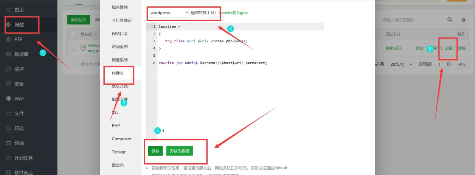Click the code line 'rewrite /wp-admin$'
475x175 pixels.
tap(213, 63)
